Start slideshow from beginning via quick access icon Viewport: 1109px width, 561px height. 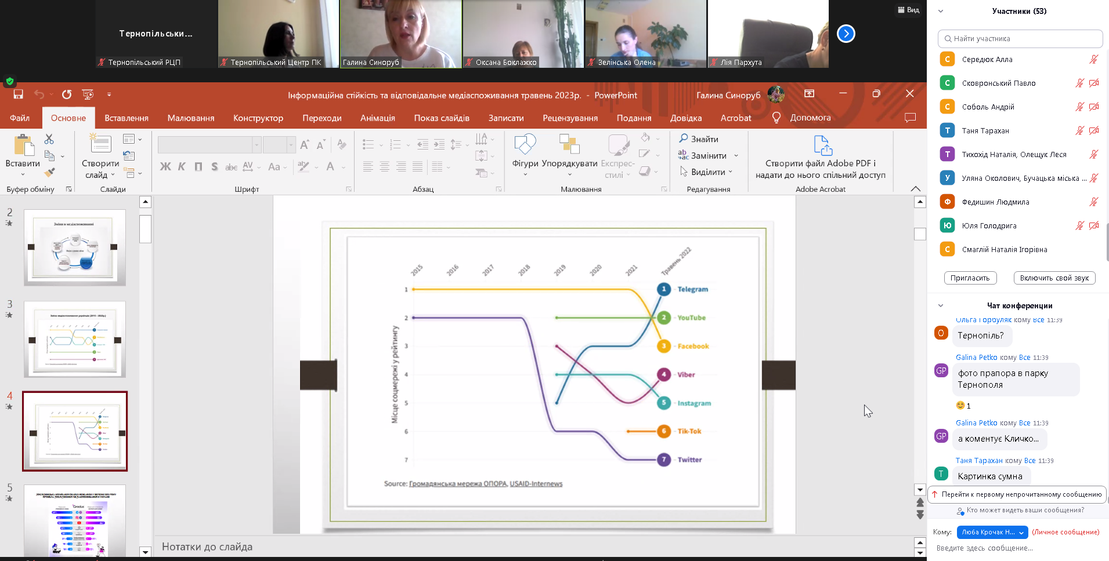(x=88, y=94)
